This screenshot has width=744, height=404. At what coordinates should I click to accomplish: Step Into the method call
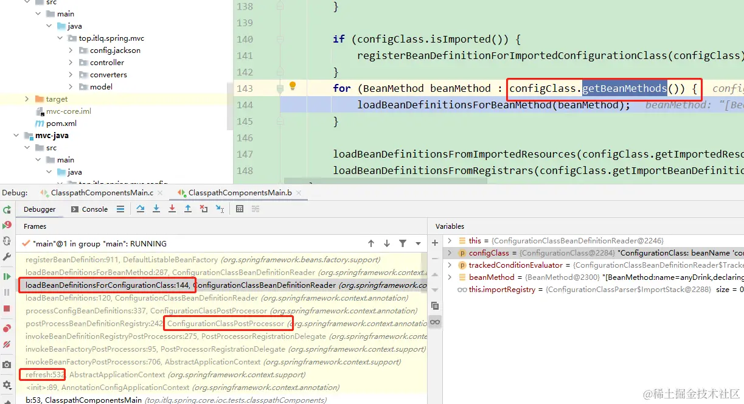[156, 209]
